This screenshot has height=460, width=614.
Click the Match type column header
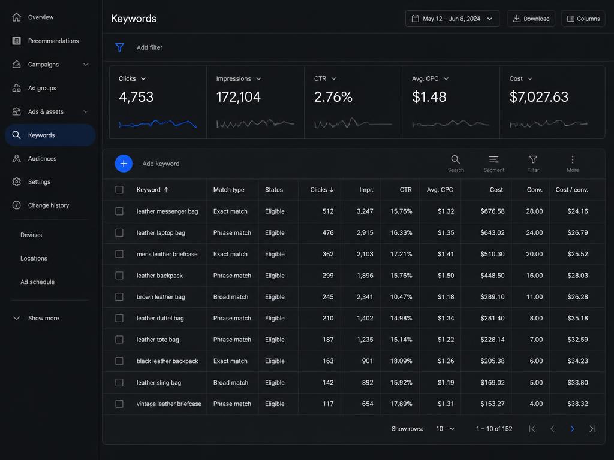(228, 190)
